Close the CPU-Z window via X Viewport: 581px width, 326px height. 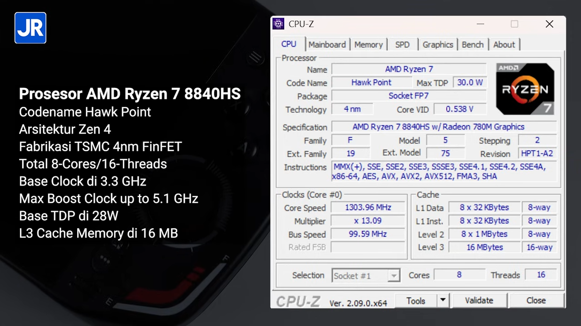(x=549, y=24)
